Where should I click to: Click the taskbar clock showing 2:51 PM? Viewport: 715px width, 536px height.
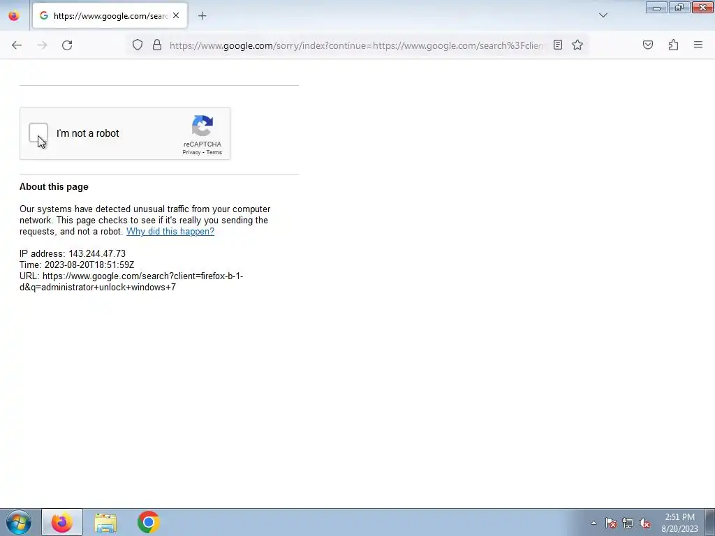click(679, 523)
